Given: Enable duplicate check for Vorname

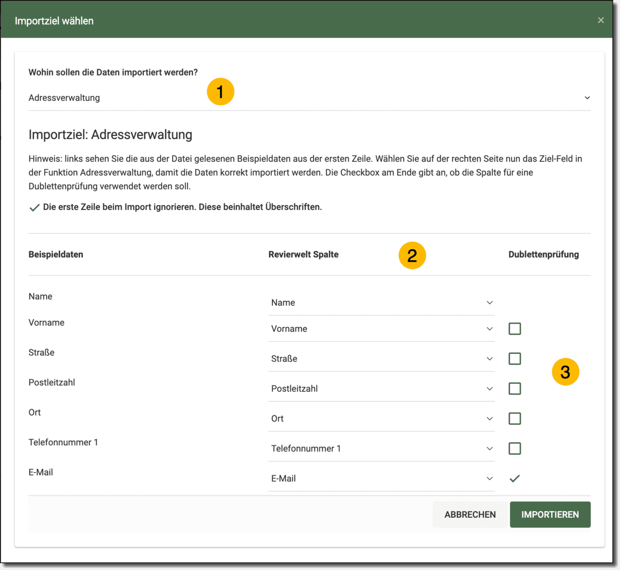Looking at the screenshot, I should click(515, 329).
